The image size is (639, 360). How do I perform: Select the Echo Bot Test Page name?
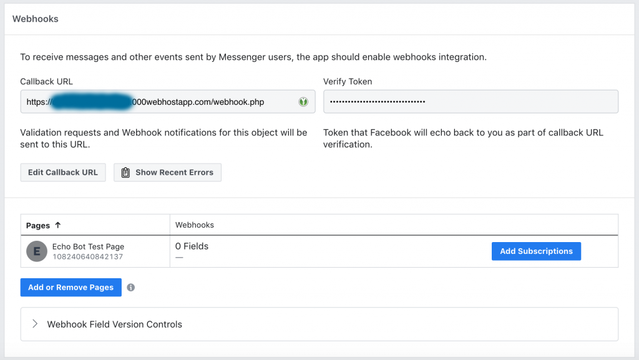(88, 246)
